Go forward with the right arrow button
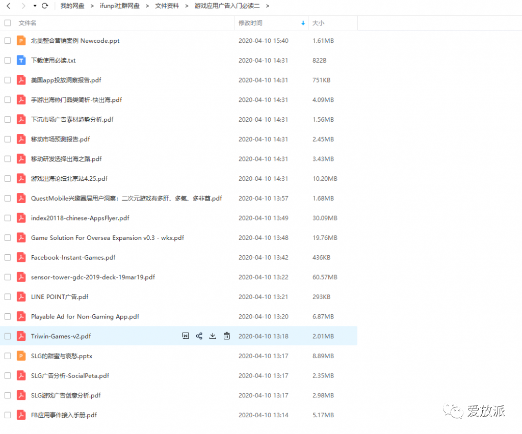Image resolution: width=522 pixels, height=434 pixels. pos(23,6)
